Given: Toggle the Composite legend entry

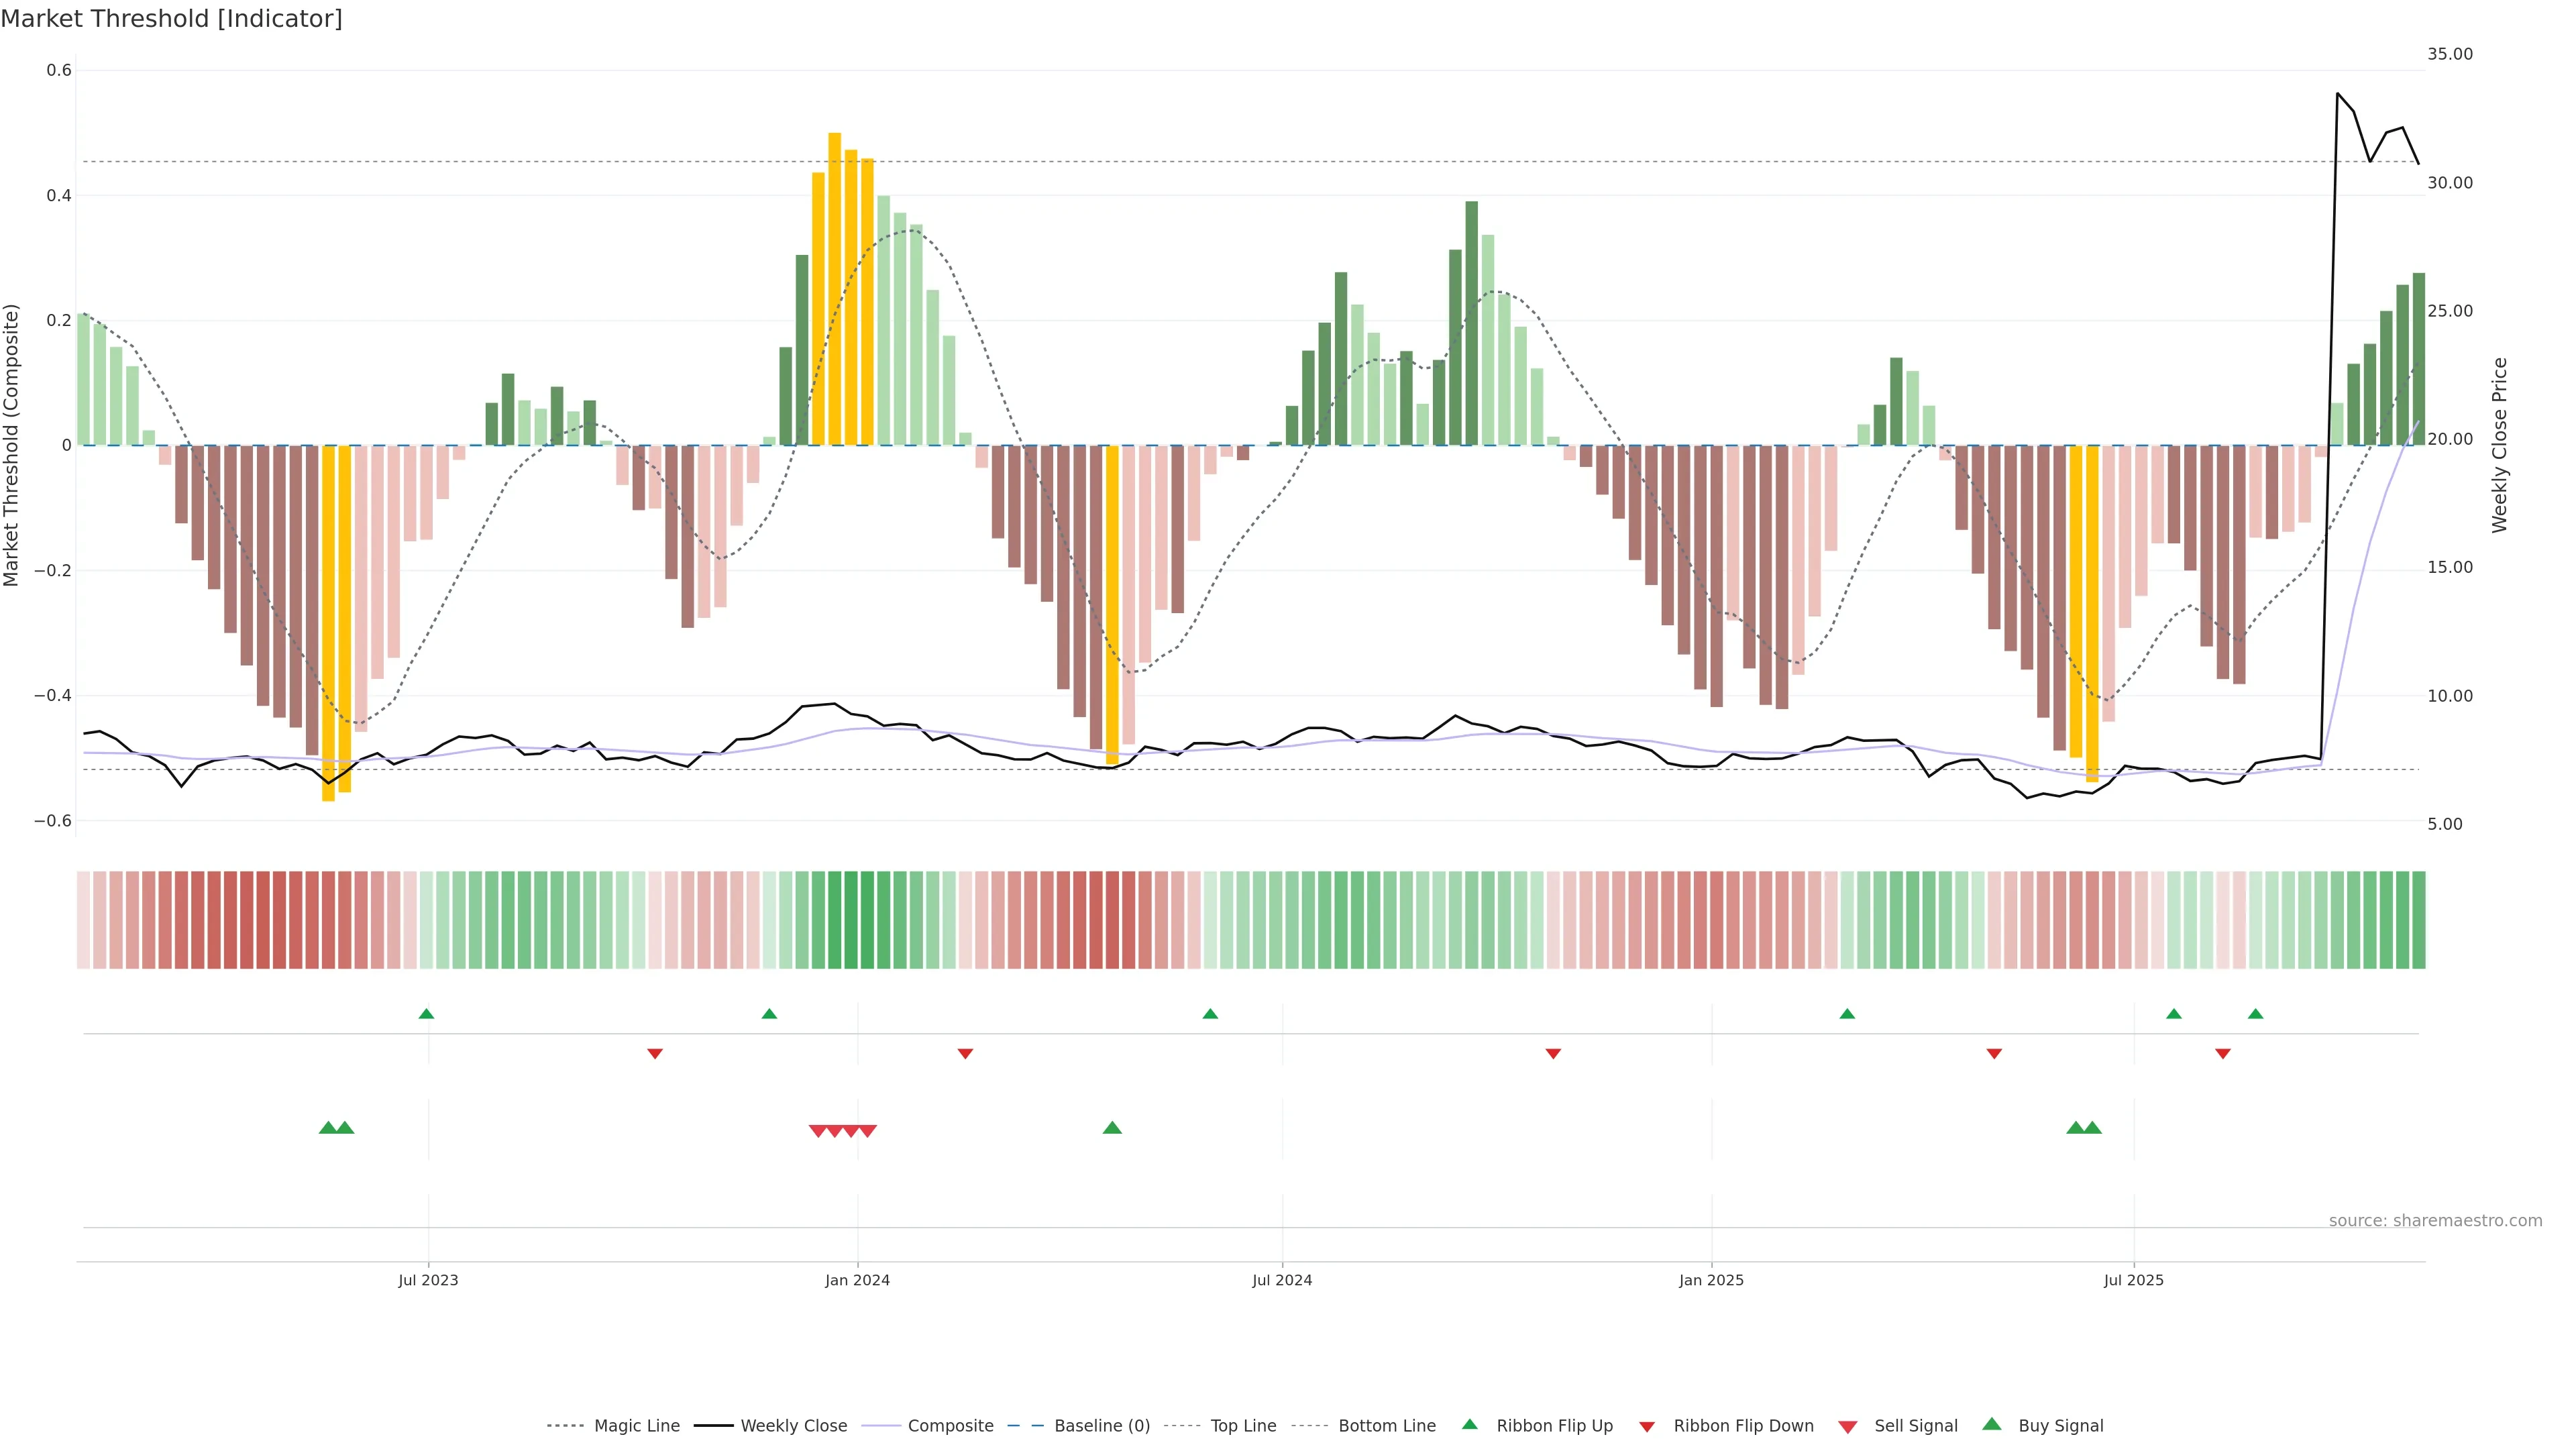Looking at the screenshot, I should pos(950,1426).
